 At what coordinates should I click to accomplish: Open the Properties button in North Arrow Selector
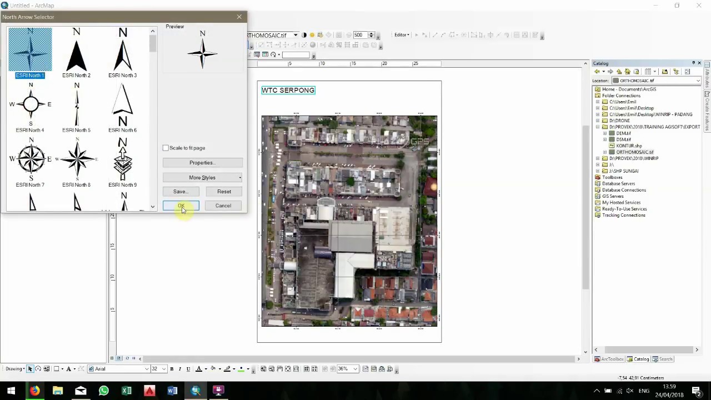[x=203, y=163]
